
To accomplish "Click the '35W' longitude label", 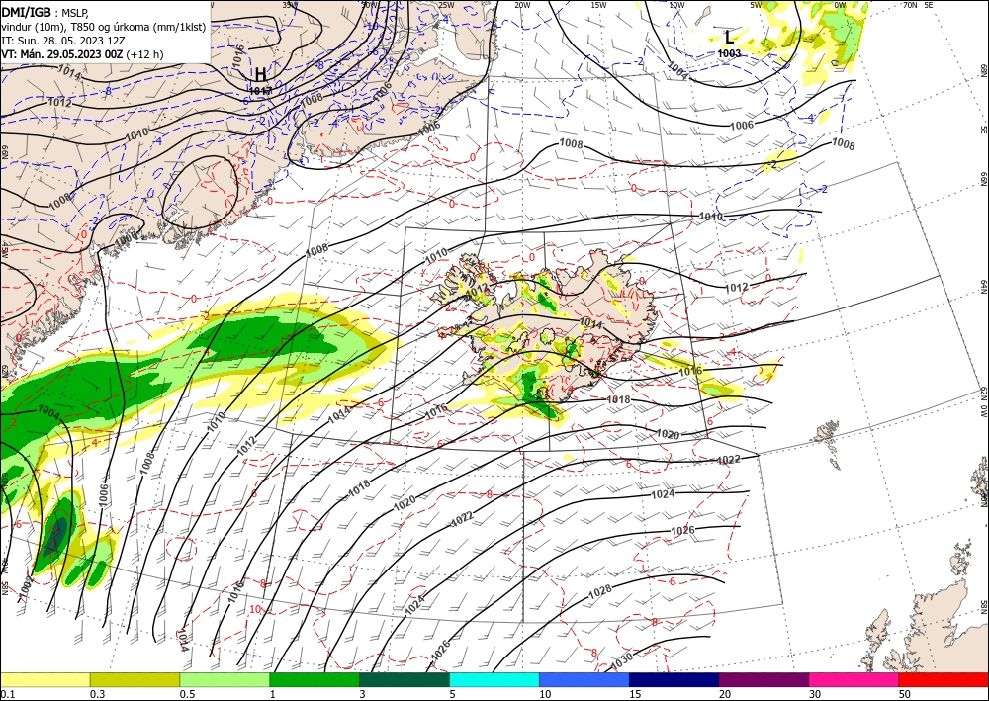I will 290,4.
